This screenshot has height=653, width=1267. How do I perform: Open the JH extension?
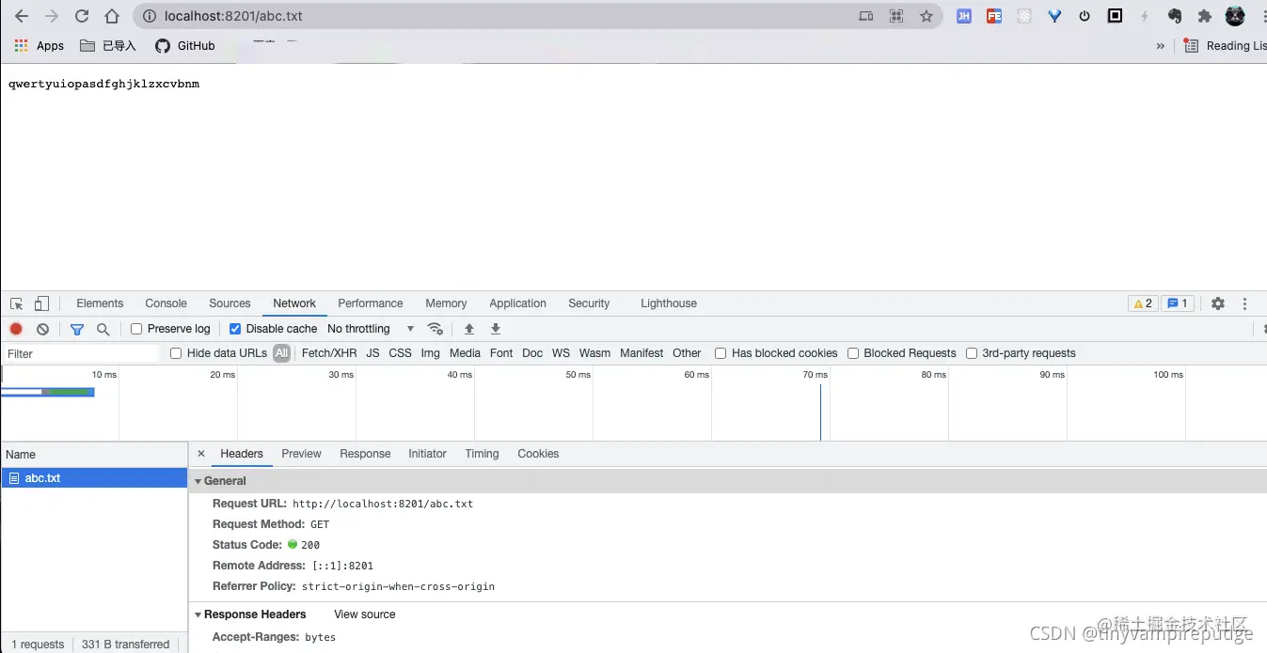[x=964, y=16]
